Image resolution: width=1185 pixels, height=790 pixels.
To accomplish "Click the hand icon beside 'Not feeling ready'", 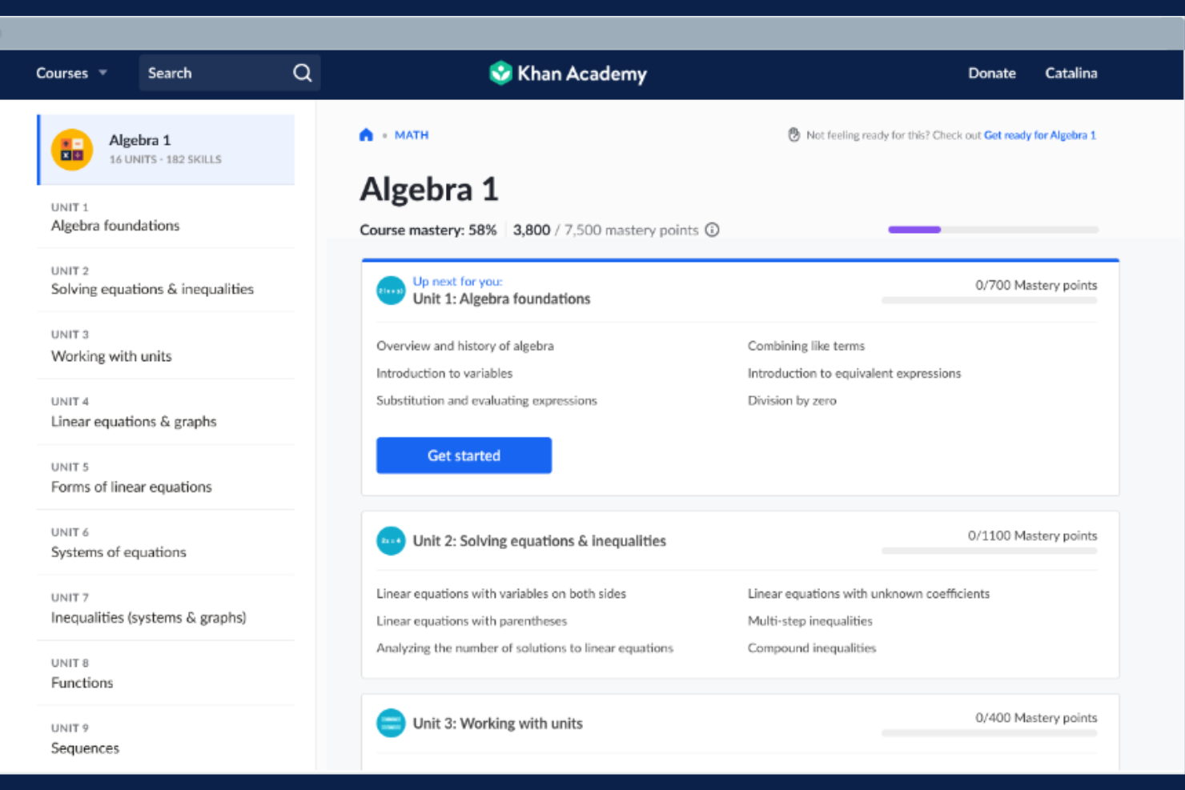I will [x=793, y=134].
